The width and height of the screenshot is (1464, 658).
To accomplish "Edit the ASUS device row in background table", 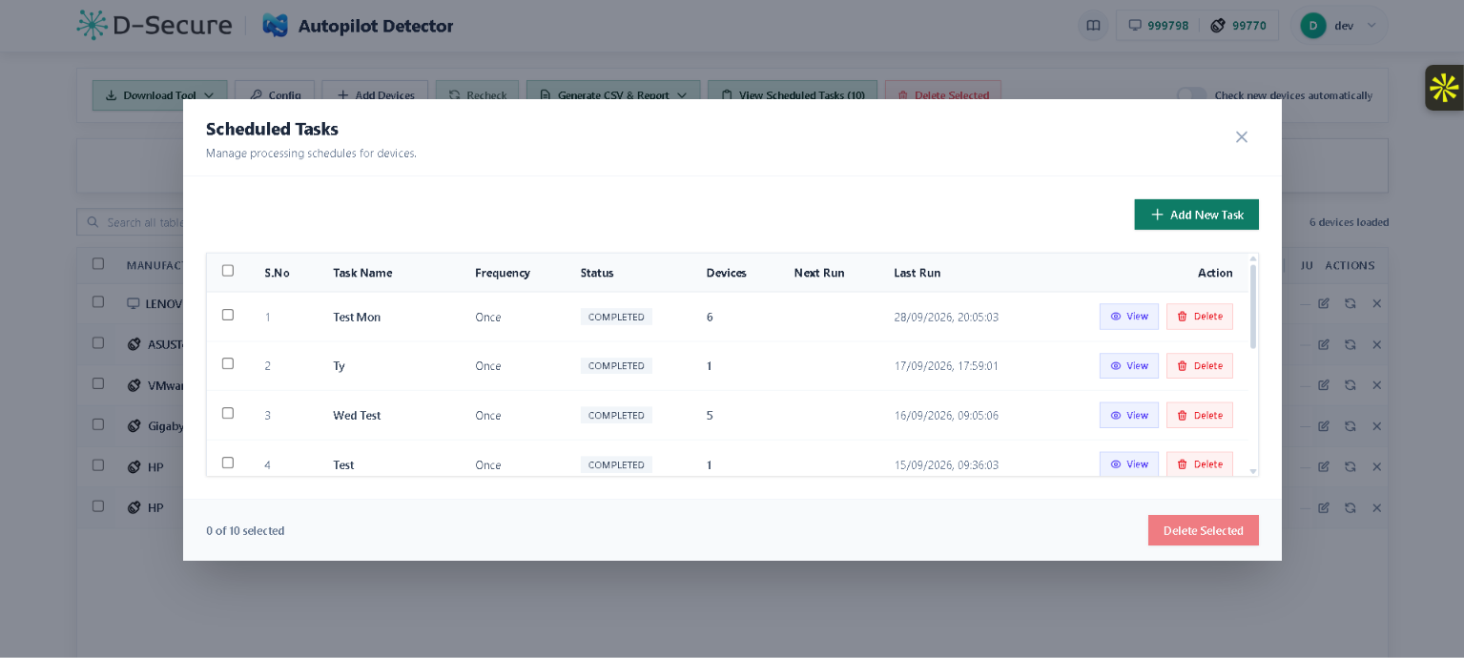I will (1324, 344).
